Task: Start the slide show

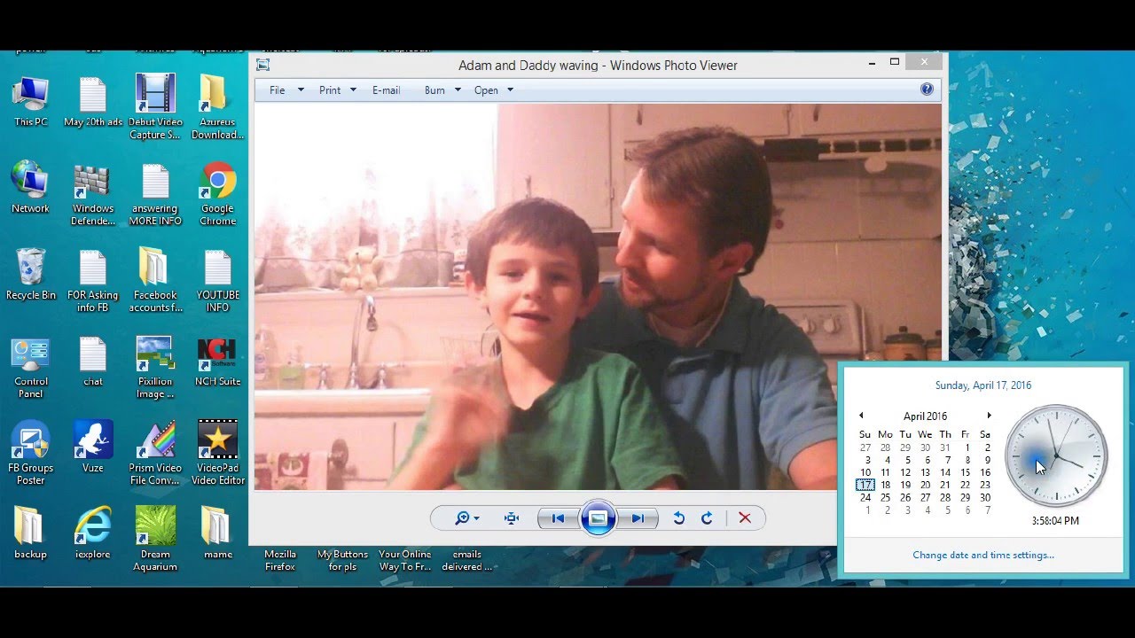Action: click(x=598, y=518)
